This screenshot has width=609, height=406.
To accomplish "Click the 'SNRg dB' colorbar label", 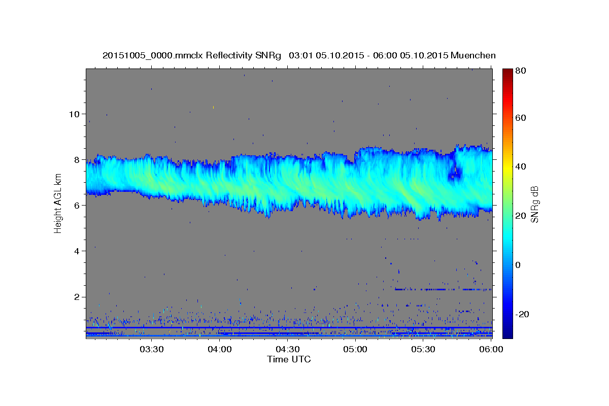I will [x=534, y=204].
